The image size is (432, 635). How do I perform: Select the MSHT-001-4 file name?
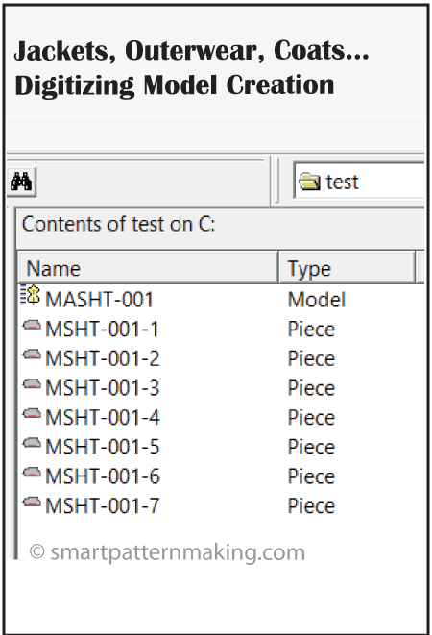coord(103,418)
